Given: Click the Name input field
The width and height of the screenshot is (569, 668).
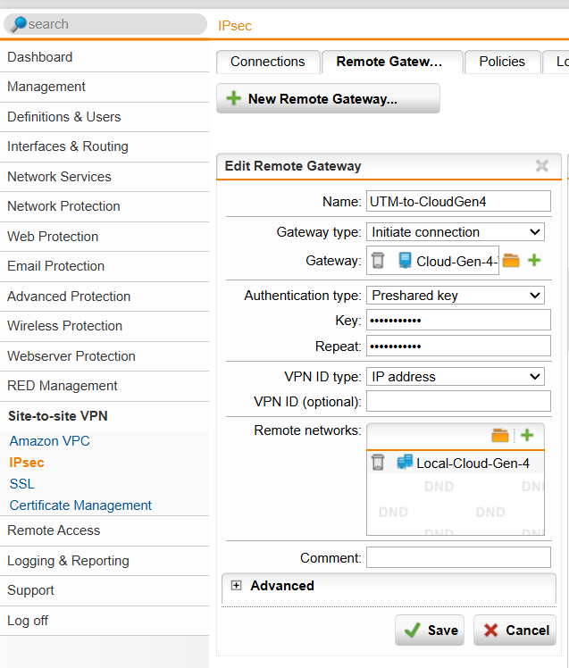Looking at the screenshot, I should tap(458, 202).
